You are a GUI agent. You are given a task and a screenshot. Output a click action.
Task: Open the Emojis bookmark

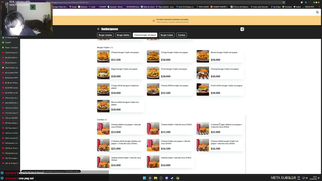(73, 7)
